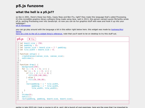Click line 'let tile_width = board_size / 8;'

[x=37, y=50]
